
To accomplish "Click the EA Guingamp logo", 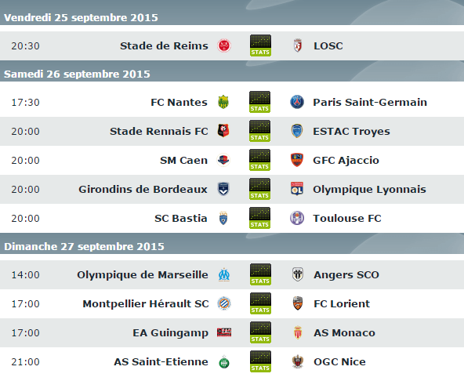I will coord(224,332).
